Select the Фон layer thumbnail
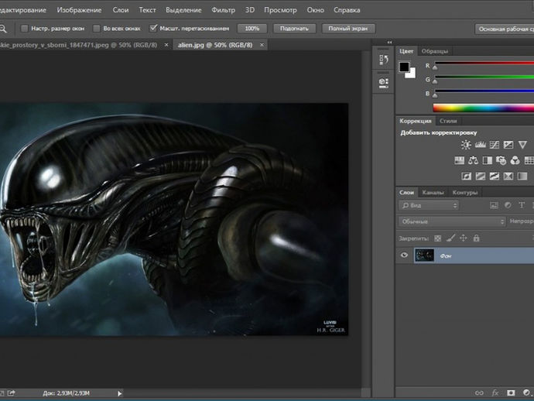Screen dimensions: 534x401 [424, 255]
